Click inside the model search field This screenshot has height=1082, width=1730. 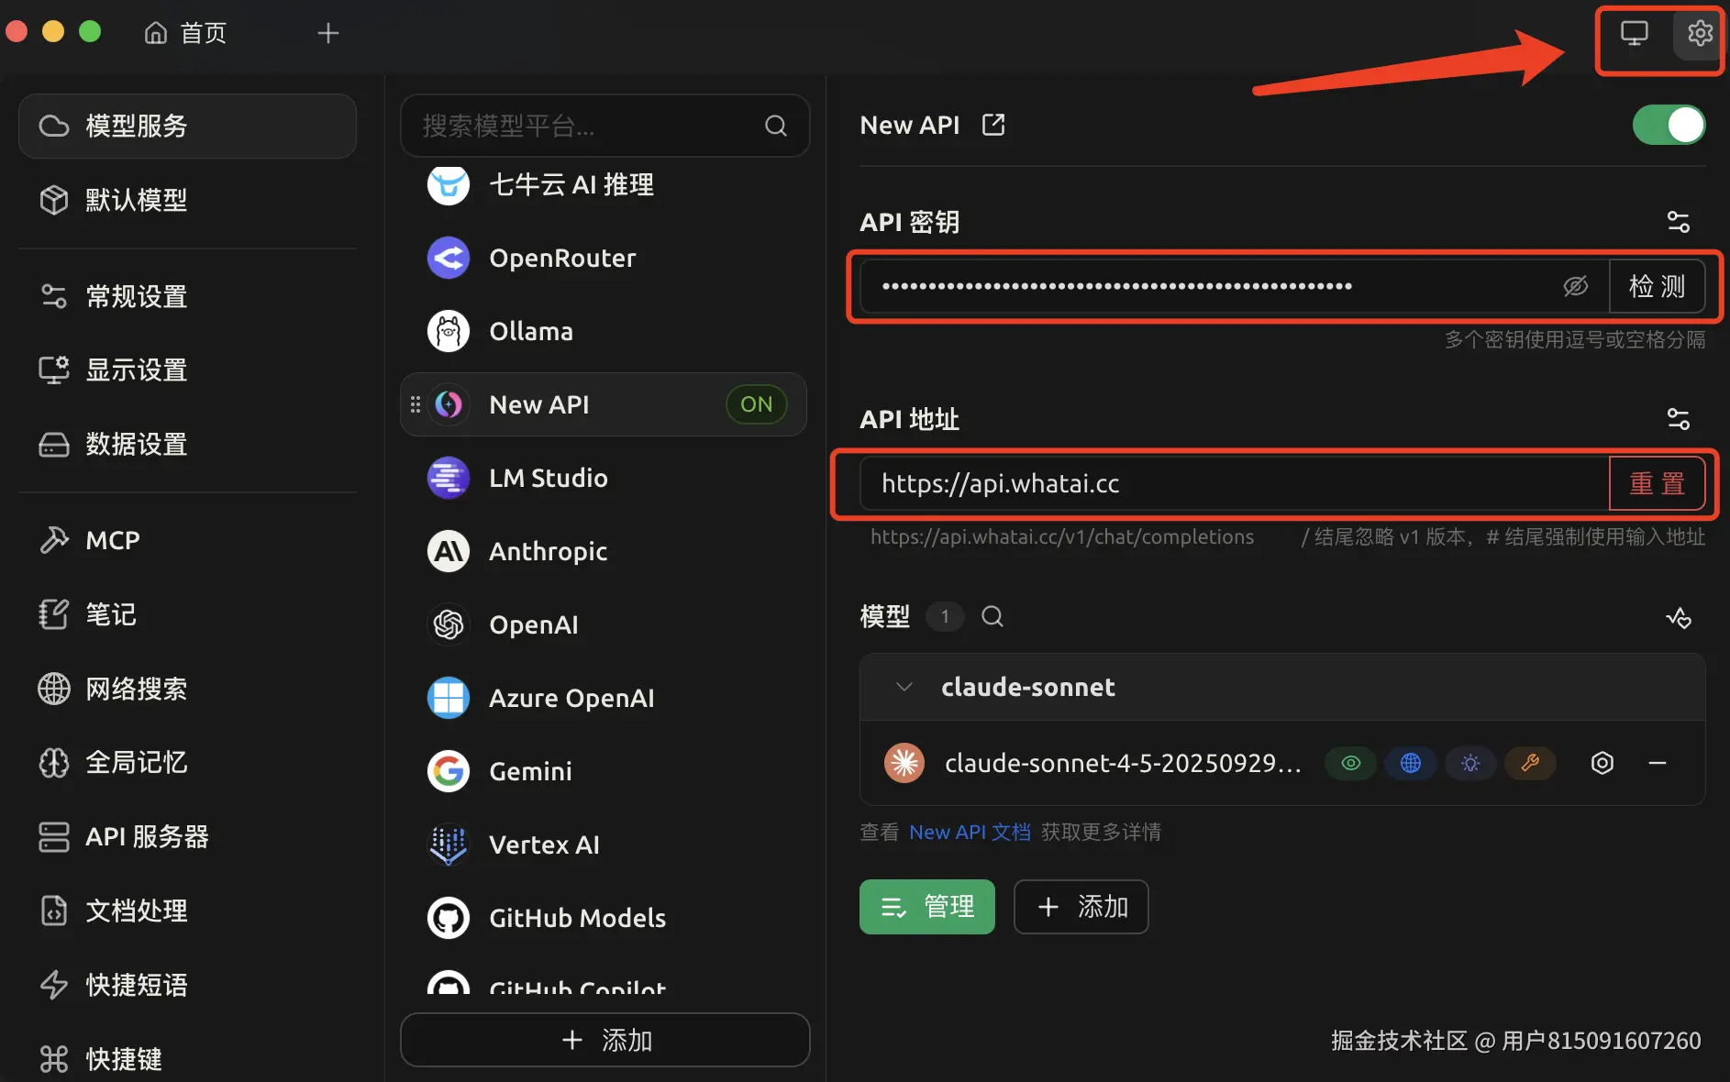[x=993, y=616]
